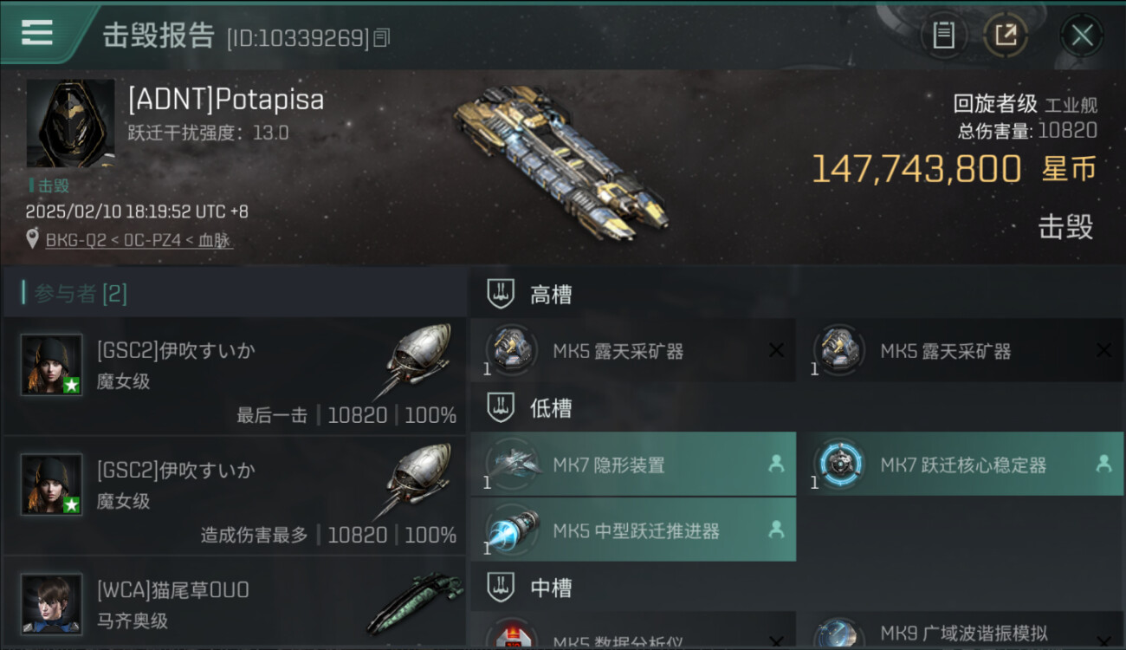Click the first MK5 露天采矿器 module icon
This screenshot has height=650, width=1126.
[511, 351]
